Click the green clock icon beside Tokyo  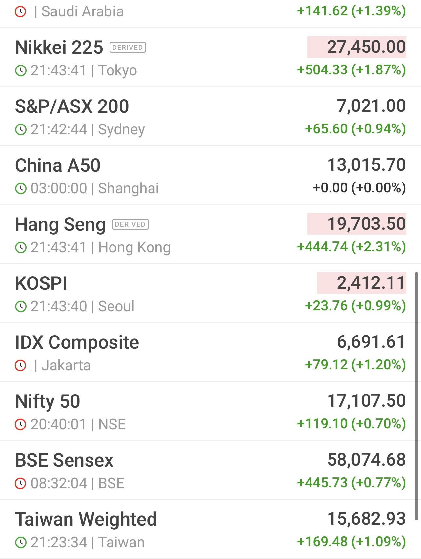click(x=21, y=71)
